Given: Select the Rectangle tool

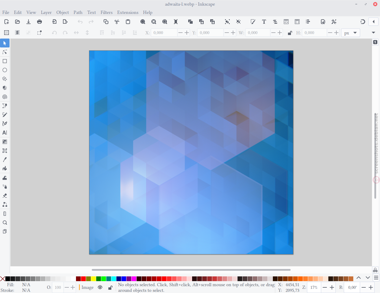Looking at the screenshot, I should pos(5,61).
